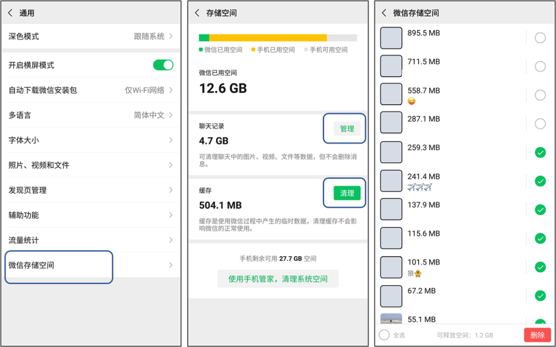Select the 895.5 MB chat radio
This screenshot has width=556, height=347.
click(x=540, y=38)
